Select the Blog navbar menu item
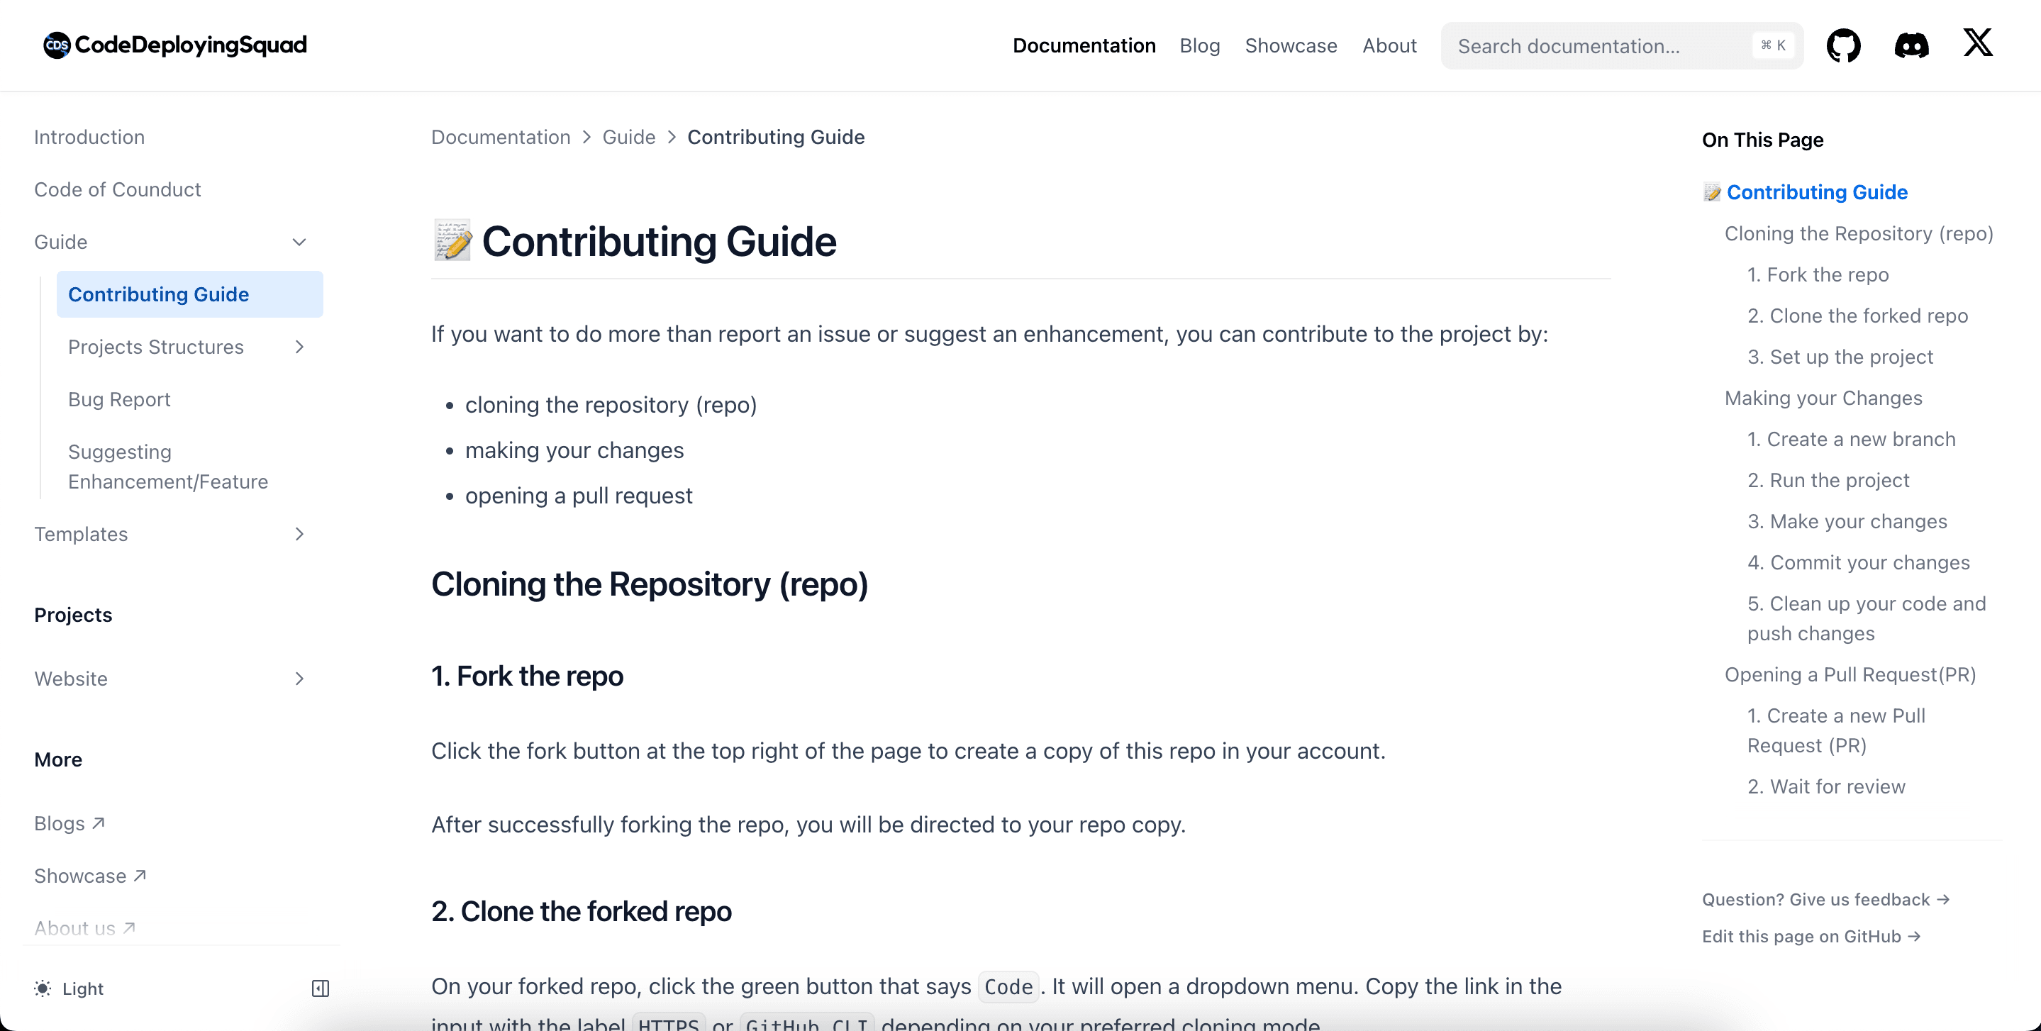The height and width of the screenshot is (1031, 2041). pyautogui.click(x=1199, y=45)
